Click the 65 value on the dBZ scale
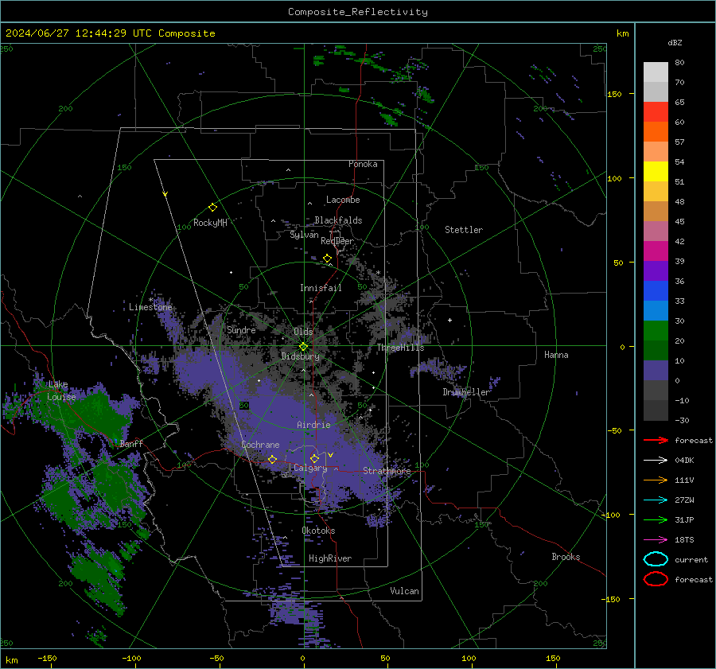 (x=679, y=103)
